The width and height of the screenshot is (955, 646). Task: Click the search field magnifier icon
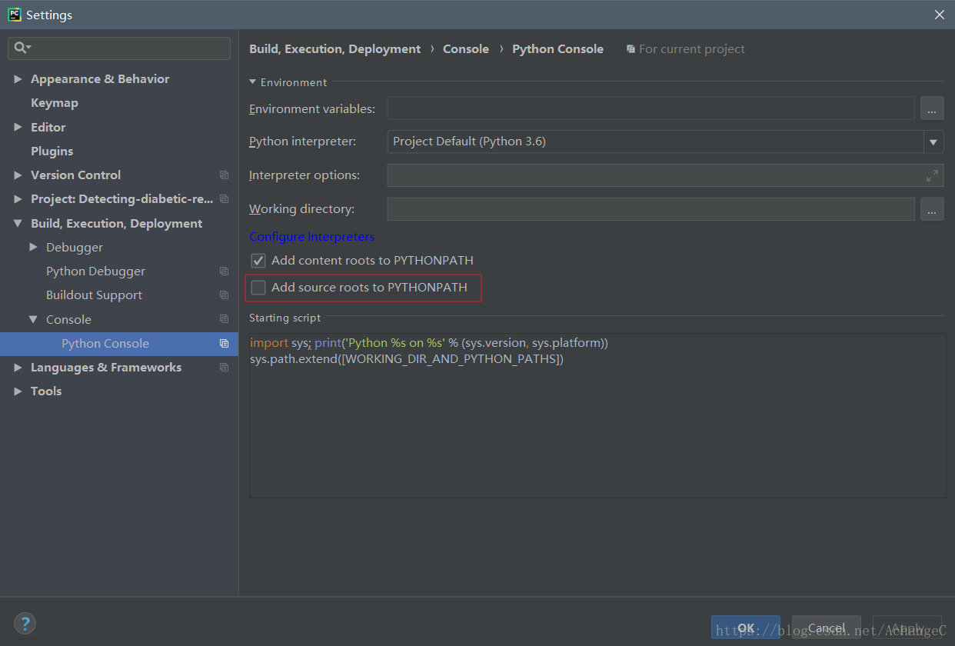pos(22,48)
